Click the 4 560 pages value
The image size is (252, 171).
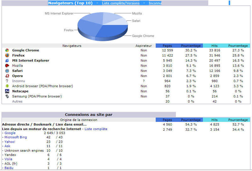tap(168, 125)
